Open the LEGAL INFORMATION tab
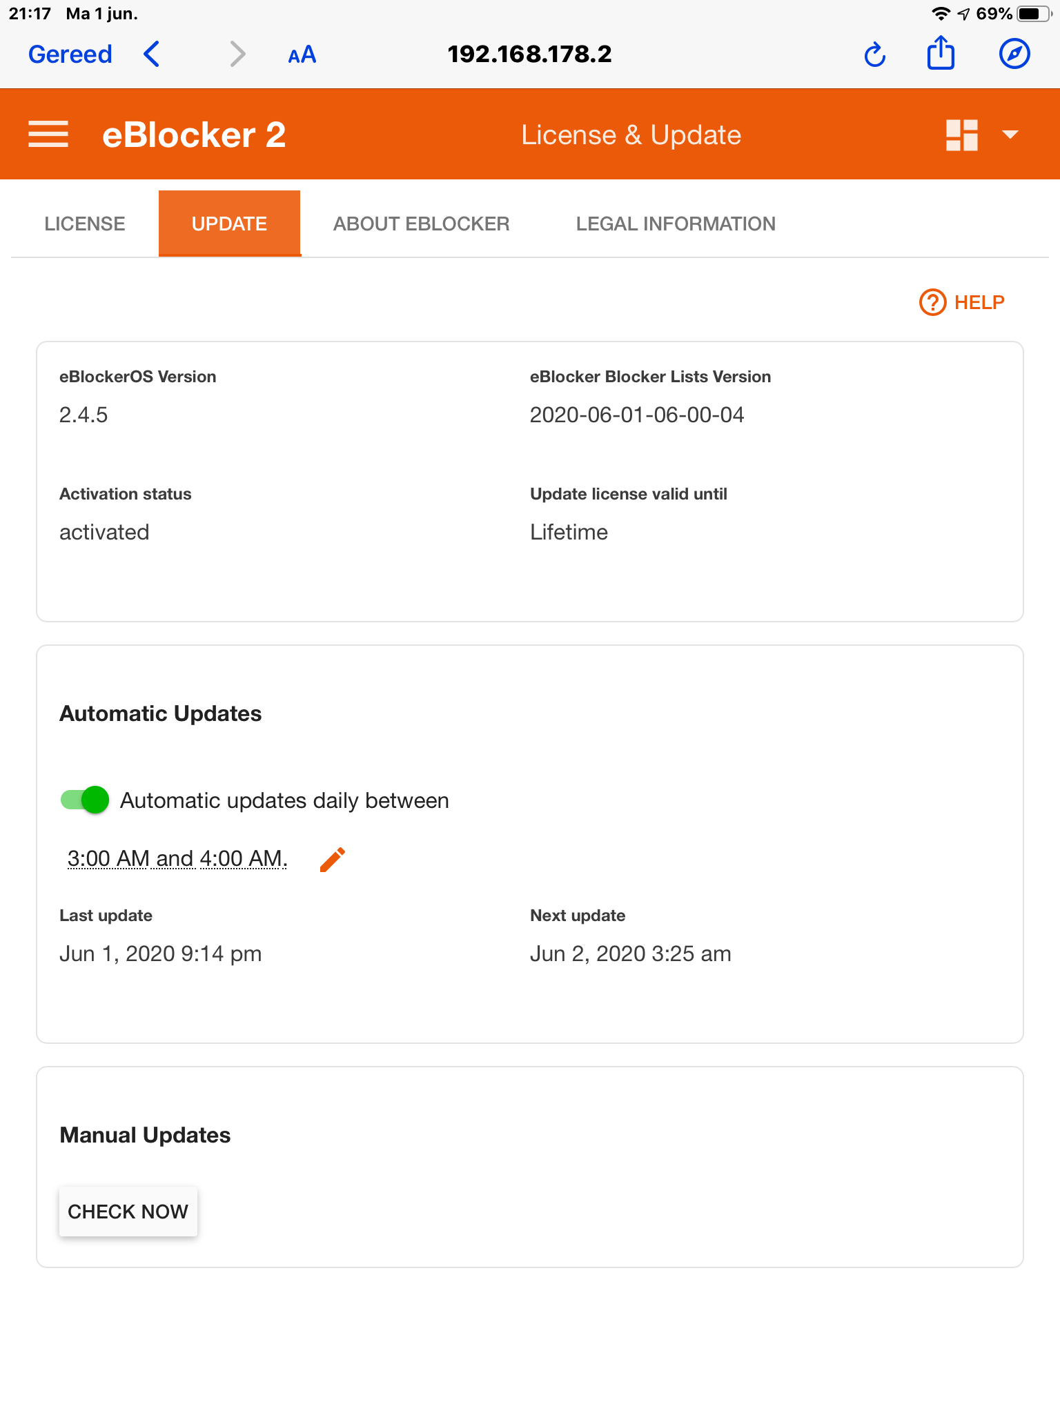This screenshot has width=1060, height=1413. [676, 224]
